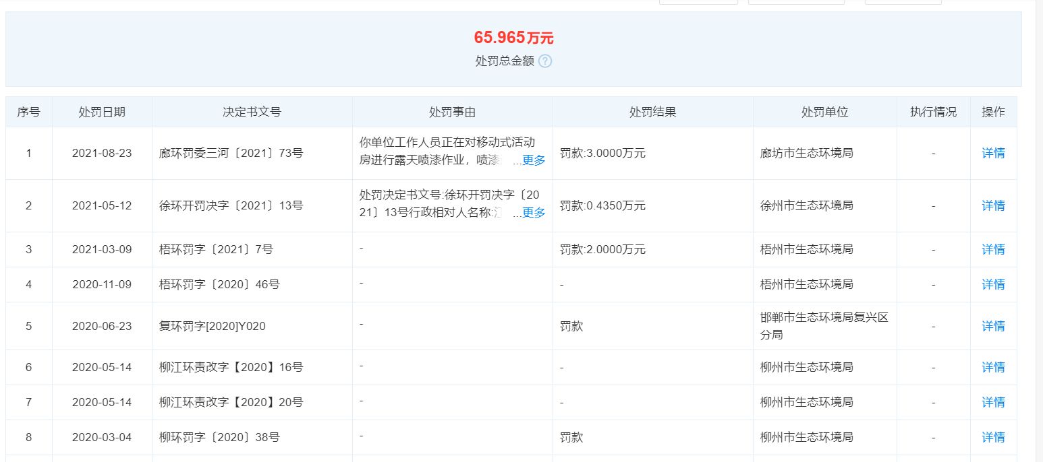The image size is (1043, 462).
Task: Click the red total amount 65.965万元
Action: tap(513, 37)
